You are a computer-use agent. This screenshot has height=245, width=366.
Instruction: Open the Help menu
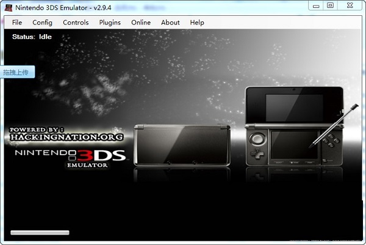pos(197,23)
